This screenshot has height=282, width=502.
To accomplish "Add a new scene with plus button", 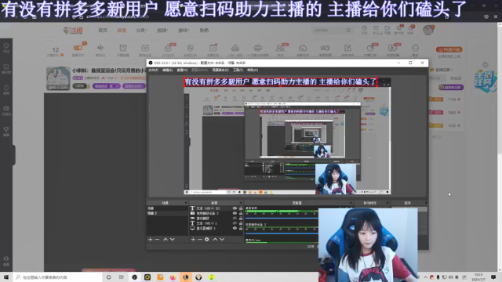I will 150,239.
